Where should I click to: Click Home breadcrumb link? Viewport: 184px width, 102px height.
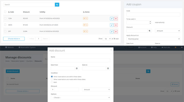tap(7, 61)
